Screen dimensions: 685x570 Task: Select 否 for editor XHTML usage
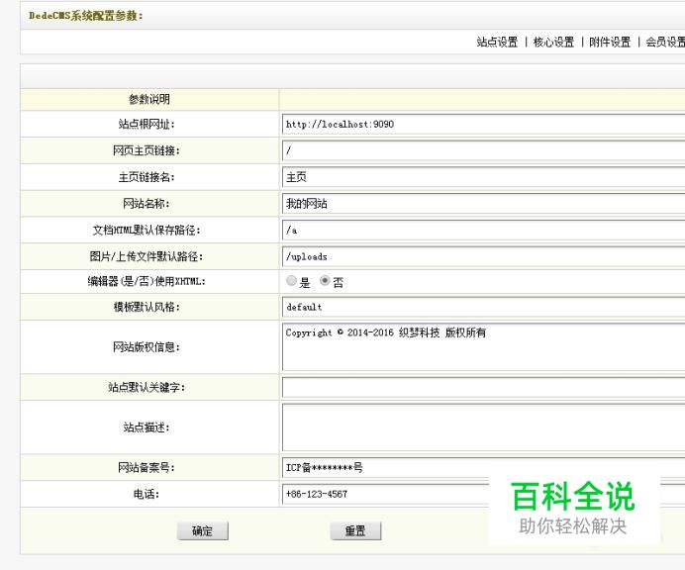tap(325, 281)
